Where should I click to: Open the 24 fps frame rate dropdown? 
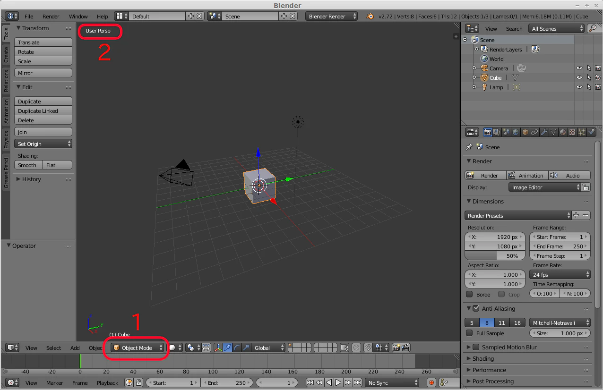(560, 275)
